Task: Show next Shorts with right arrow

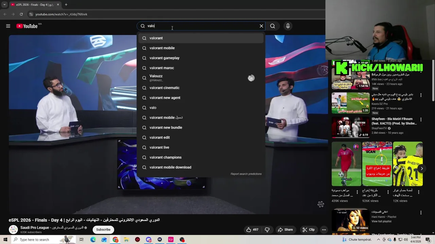Action: coord(421,168)
